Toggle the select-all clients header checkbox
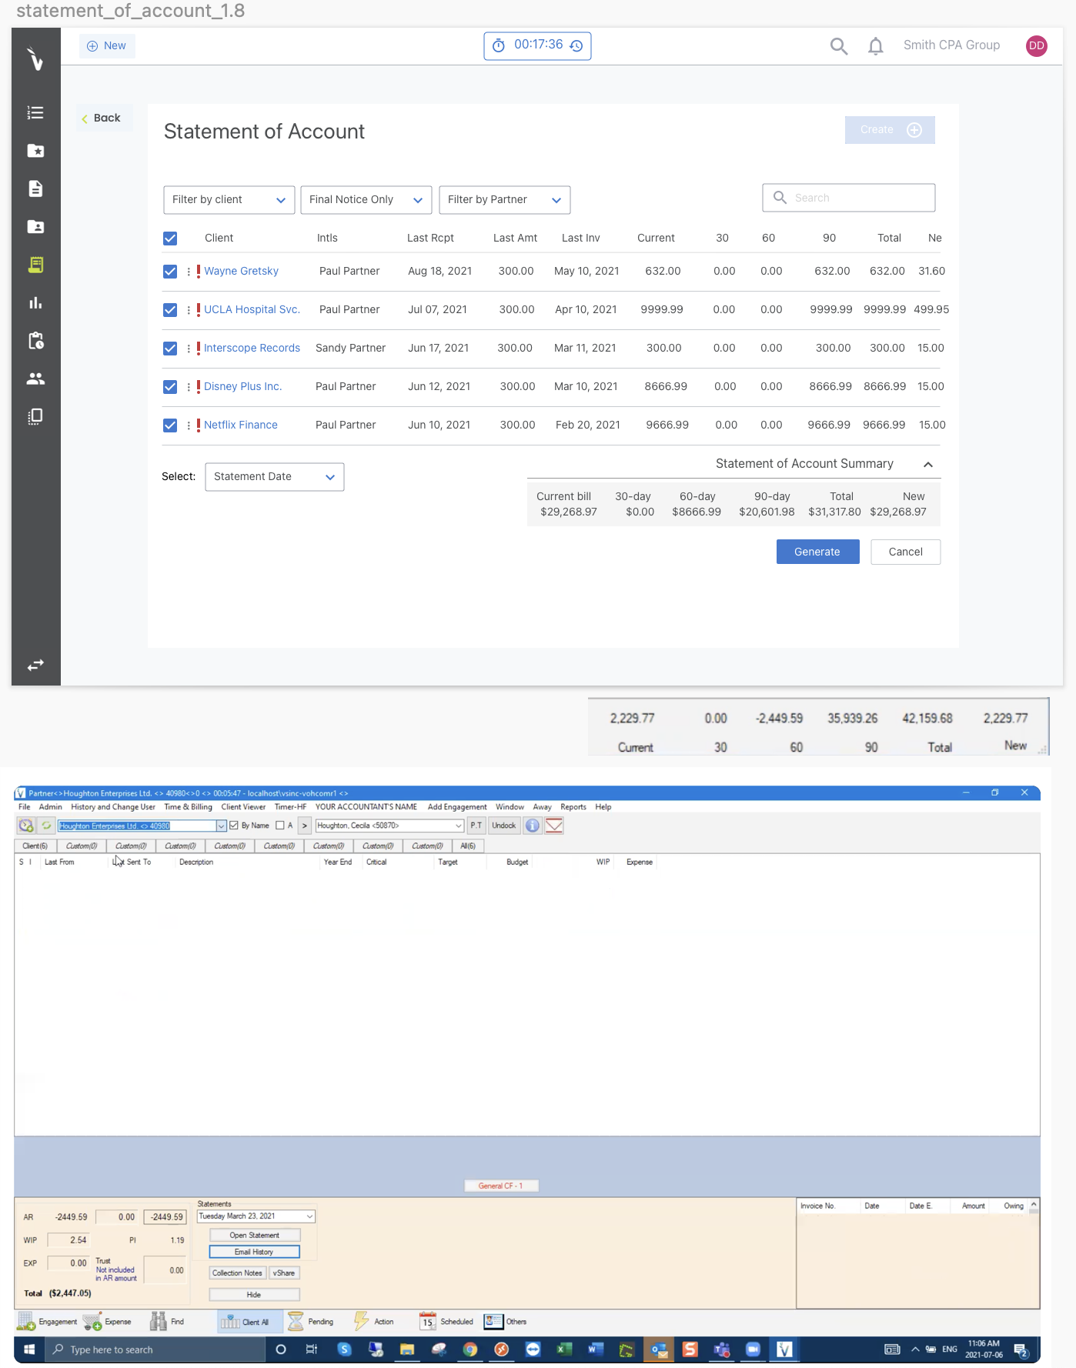Viewport: 1076px width, 1368px height. click(170, 239)
